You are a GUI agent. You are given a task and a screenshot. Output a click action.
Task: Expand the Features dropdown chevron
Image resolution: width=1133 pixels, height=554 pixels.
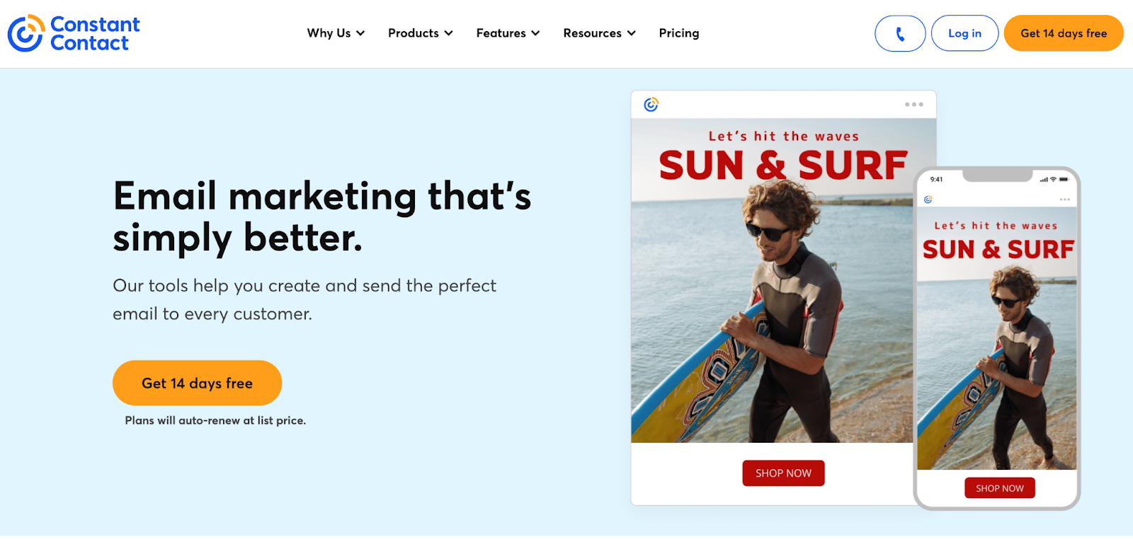[535, 33]
